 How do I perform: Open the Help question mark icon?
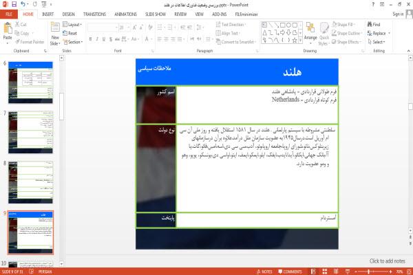pyautogui.click(x=373, y=5)
